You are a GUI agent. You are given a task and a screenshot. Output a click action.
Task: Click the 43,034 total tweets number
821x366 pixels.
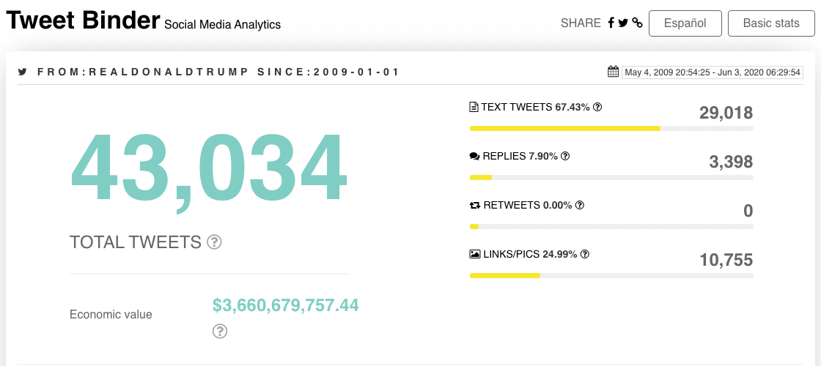(208, 168)
